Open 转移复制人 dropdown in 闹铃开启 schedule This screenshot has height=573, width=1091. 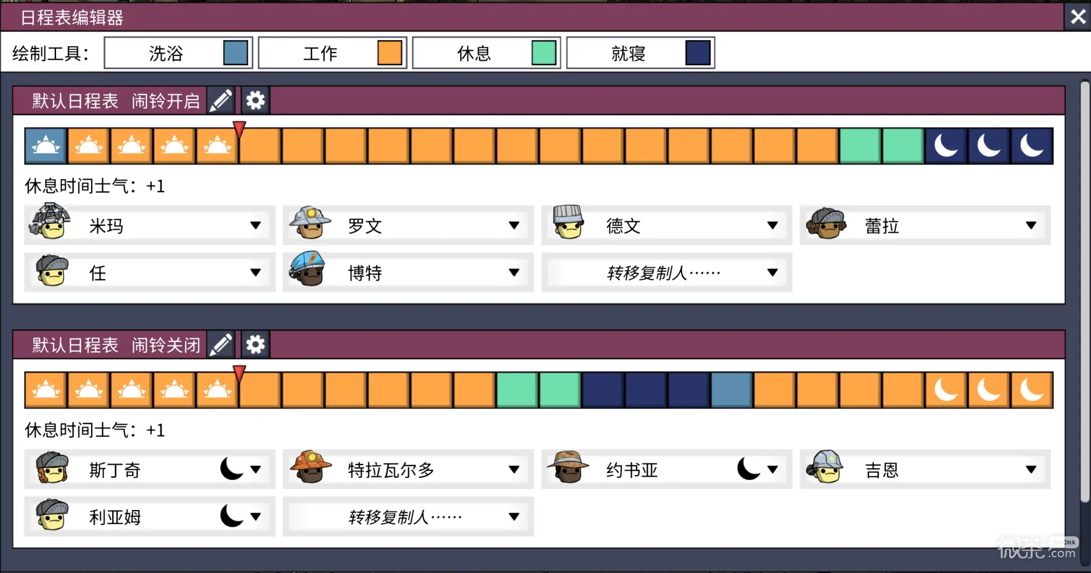pos(666,272)
